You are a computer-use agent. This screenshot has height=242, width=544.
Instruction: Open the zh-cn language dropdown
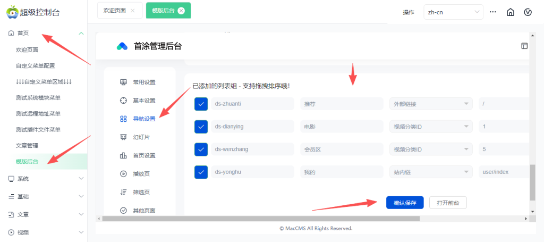(x=453, y=12)
